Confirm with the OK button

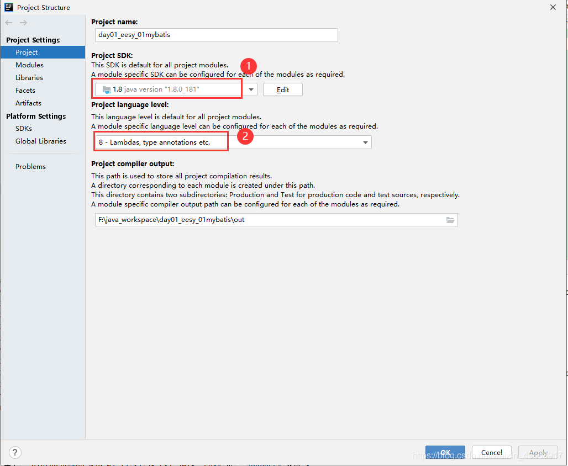[x=445, y=452]
